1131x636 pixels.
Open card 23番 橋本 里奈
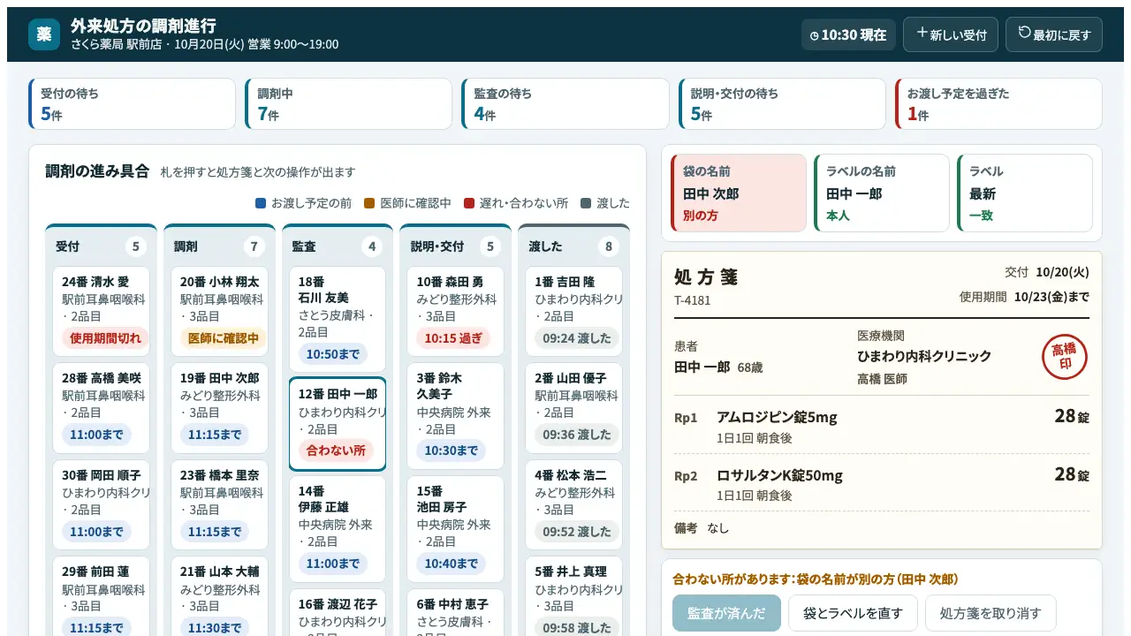pos(219,504)
